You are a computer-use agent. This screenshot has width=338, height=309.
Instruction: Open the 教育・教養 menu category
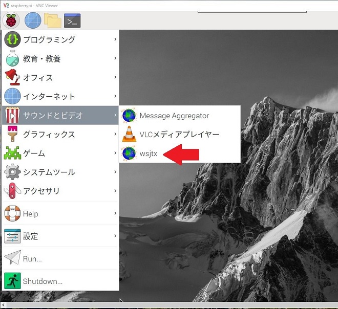pyautogui.click(x=60, y=58)
